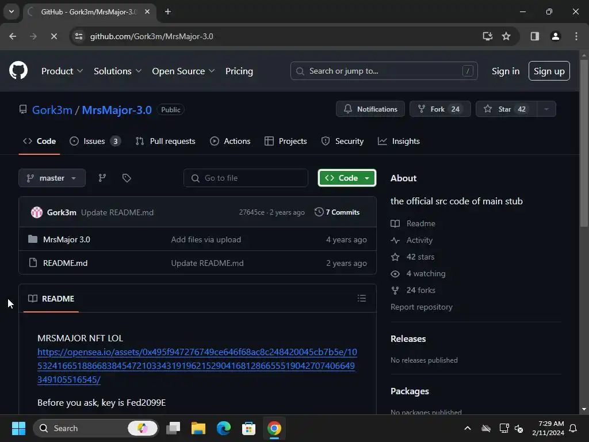
Task: Open Windows notifications bell
Action: 573,428
